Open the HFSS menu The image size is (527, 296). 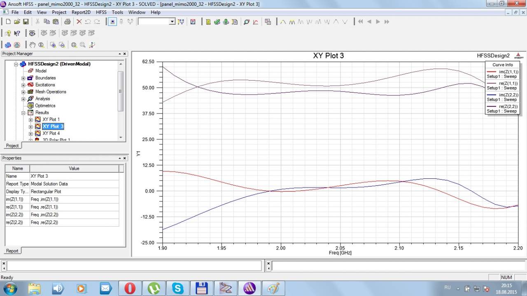click(101, 12)
